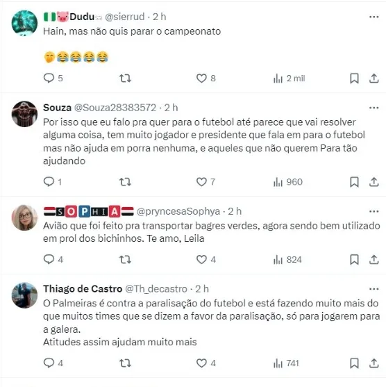Open Thiago de Castro's profile name
Screen dimensions: 386x387
point(83,289)
